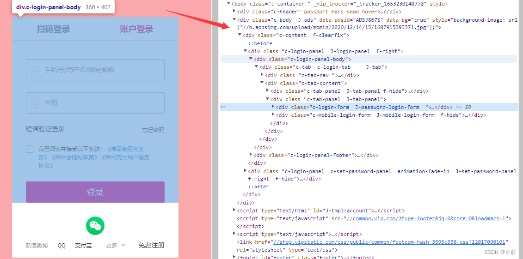Click the 密码 password field

click(95, 103)
